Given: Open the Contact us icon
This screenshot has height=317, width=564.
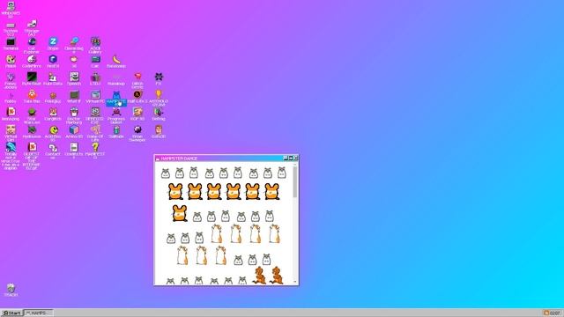Looking at the screenshot, I should pyautogui.click(x=53, y=151).
